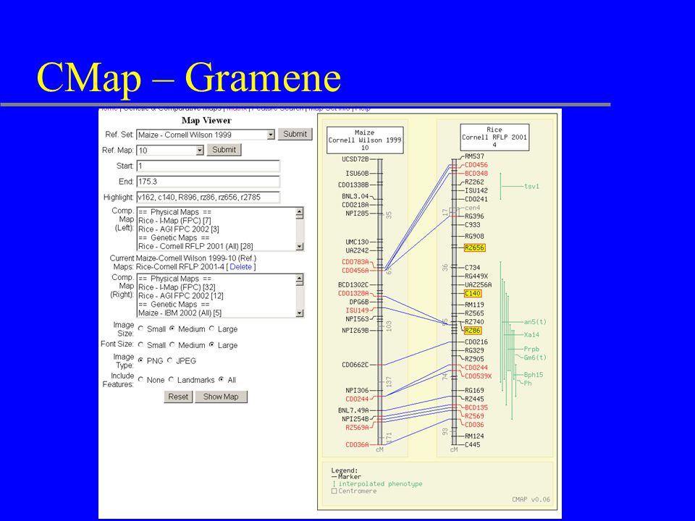Click red marker ISU149 on maize map
This screenshot has height=521, width=695.
pos(357,310)
